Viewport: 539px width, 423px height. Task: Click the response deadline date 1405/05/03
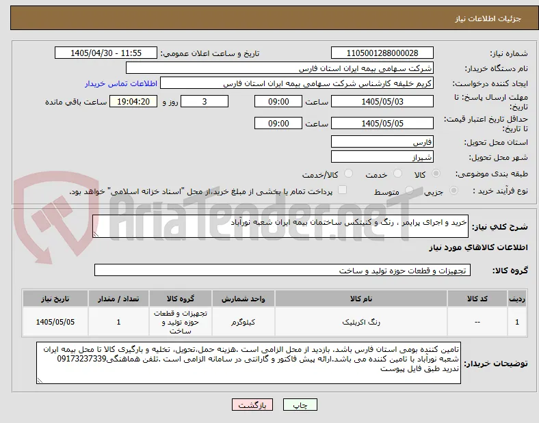pyautogui.click(x=382, y=101)
